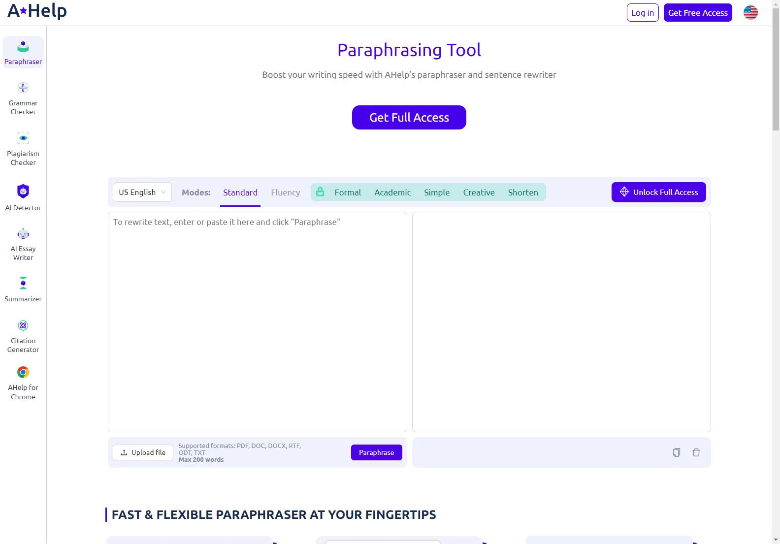Click the scrollbar down arrow

tap(776, 540)
